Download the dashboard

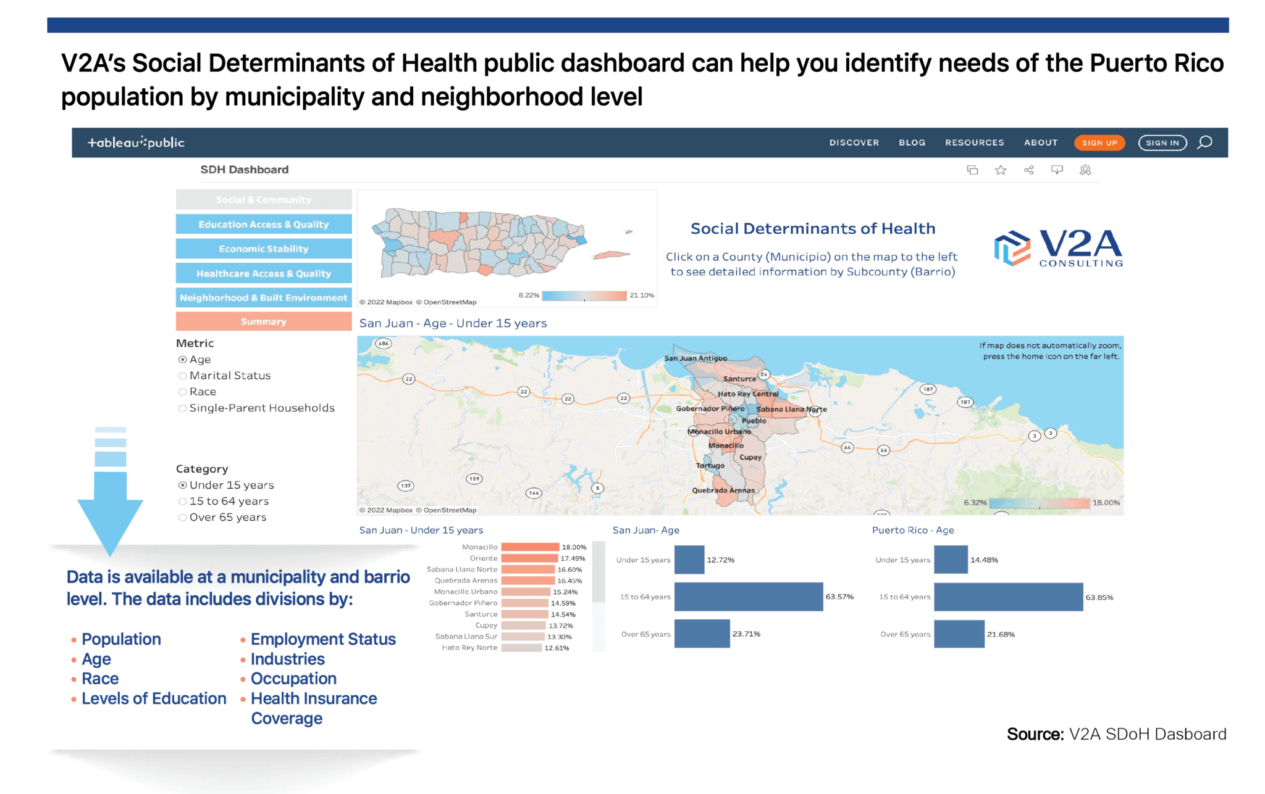[1057, 170]
